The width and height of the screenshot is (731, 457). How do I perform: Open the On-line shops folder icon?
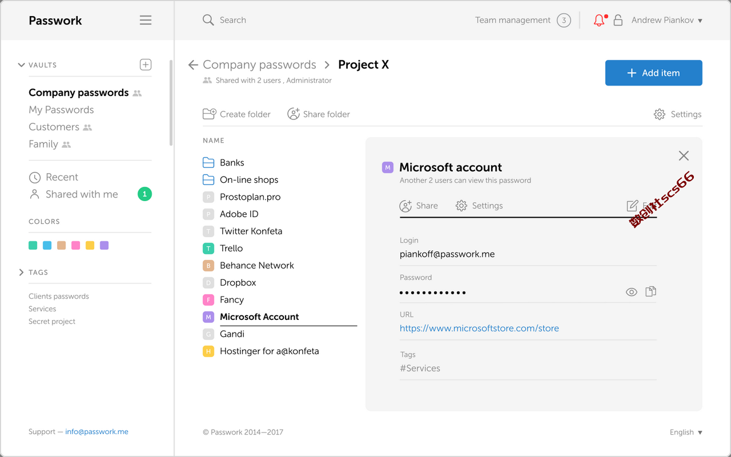coord(208,179)
